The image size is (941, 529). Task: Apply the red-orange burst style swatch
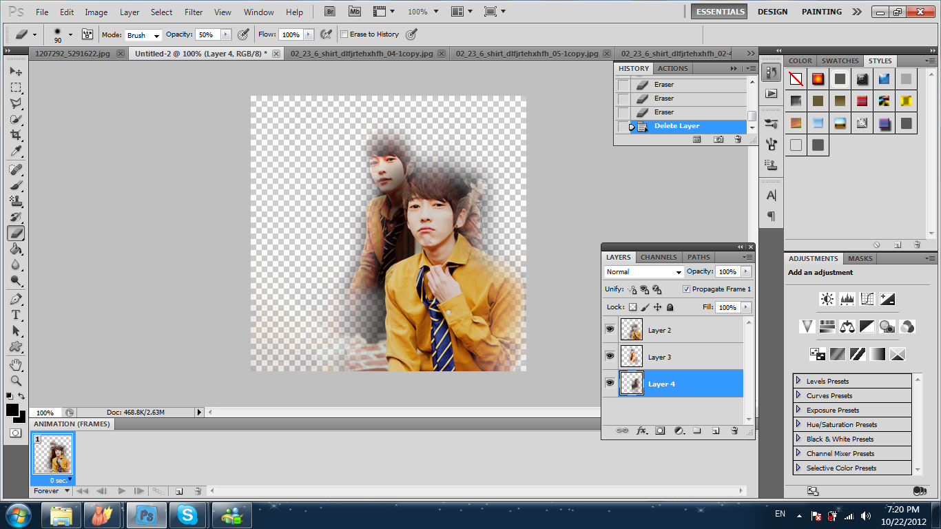click(818, 79)
